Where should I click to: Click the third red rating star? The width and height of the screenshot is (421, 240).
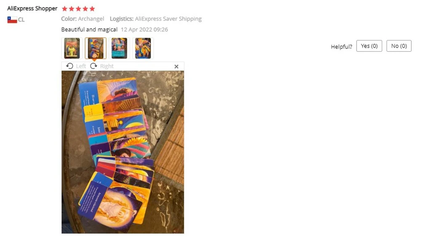click(x=78, y=8)
